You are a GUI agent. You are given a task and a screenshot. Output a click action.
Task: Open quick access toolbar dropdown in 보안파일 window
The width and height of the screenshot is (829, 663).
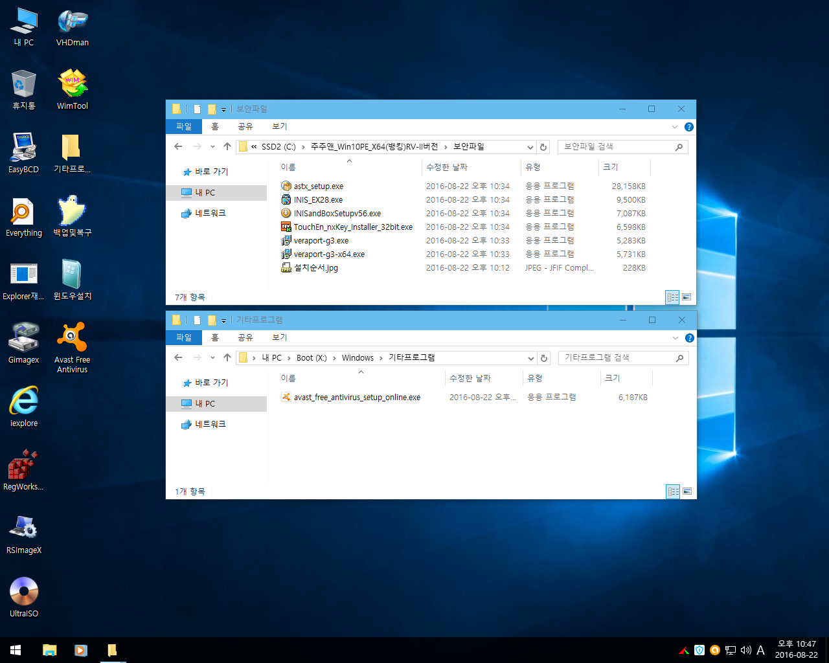pos(223,109)
